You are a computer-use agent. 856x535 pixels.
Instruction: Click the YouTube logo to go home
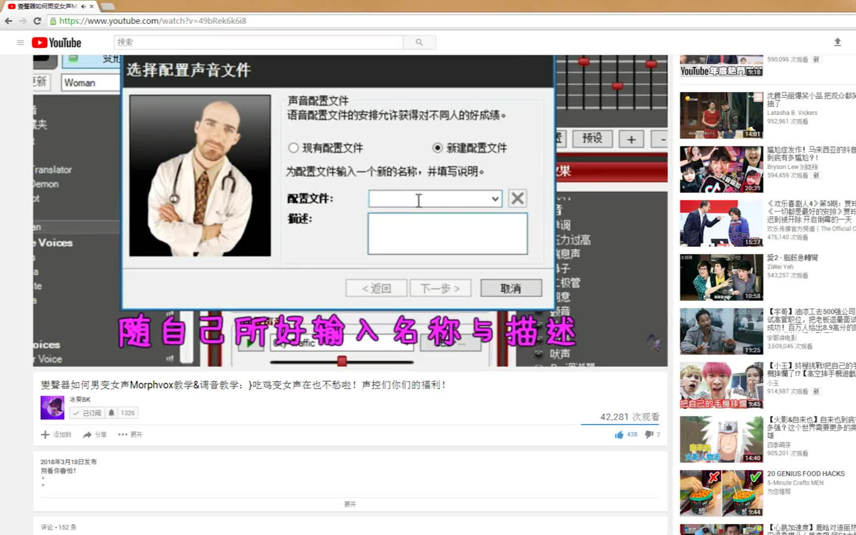pos(55,42)
